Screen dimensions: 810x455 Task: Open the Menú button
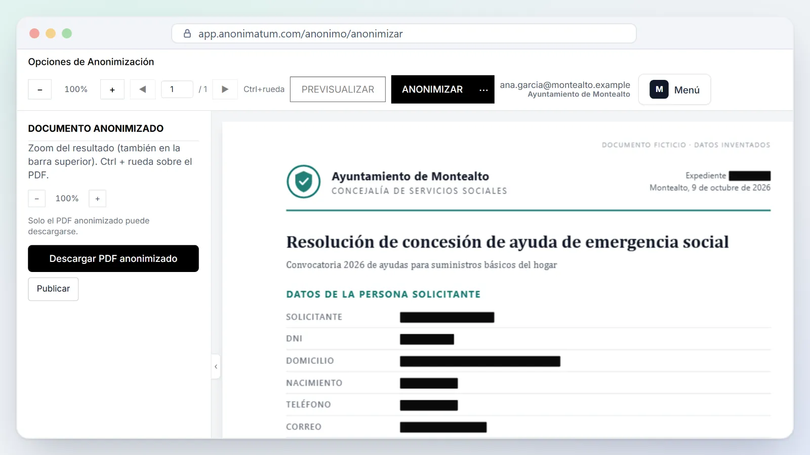(x=674, y=89)
